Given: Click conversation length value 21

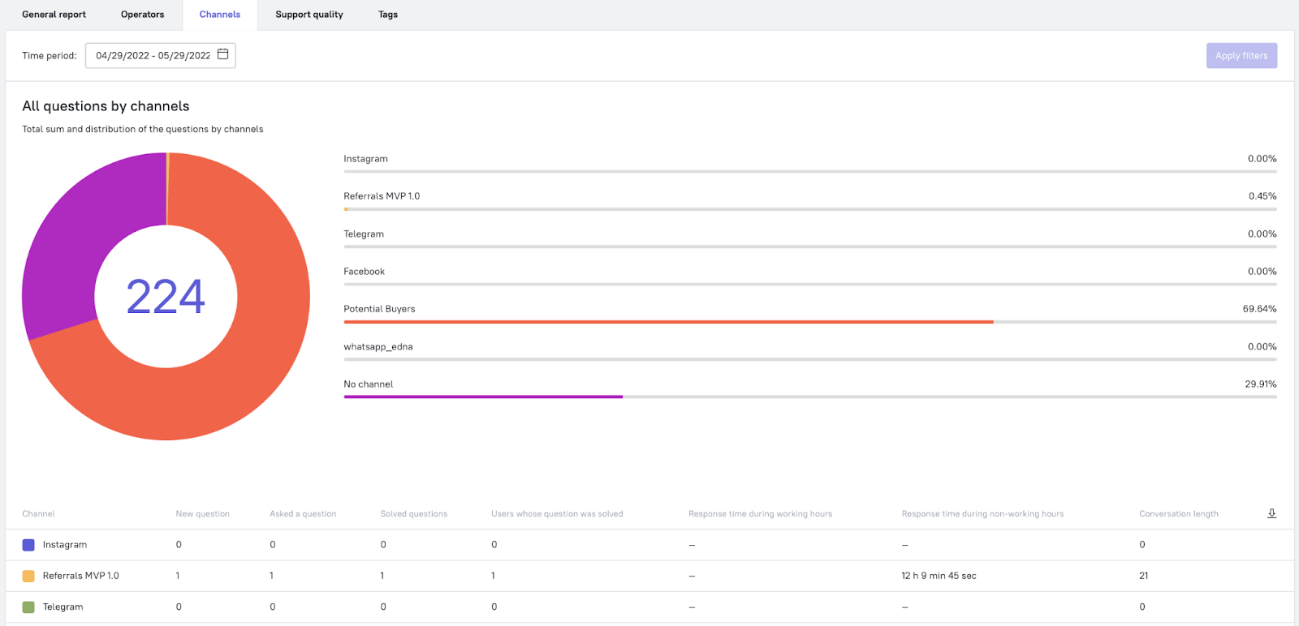Looking at the screenshot, I should (x=1143, y=576).
